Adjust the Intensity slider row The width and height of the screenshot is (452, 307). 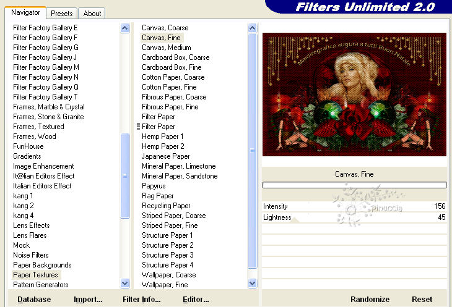pyautogui.click(x=354, y=206)
